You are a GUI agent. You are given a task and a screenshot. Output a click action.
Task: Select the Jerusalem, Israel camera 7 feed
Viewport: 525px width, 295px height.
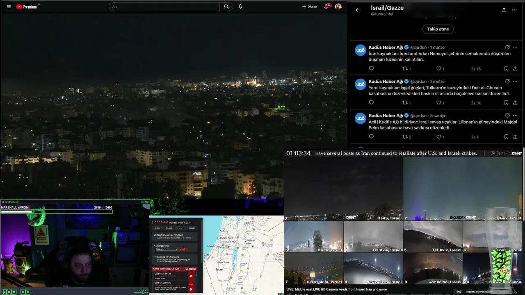[314, 269]
